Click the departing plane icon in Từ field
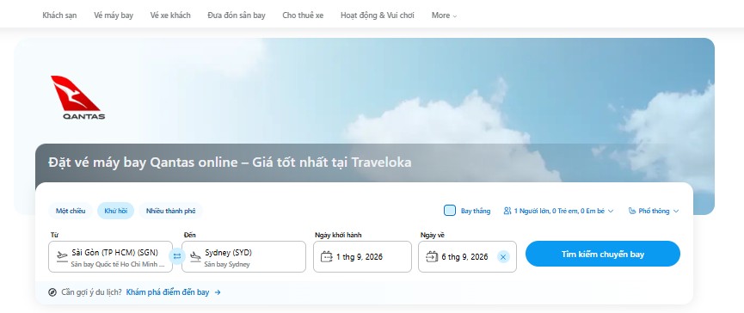The height and width of the screenshot is (313, 744). tap(62, 256)
